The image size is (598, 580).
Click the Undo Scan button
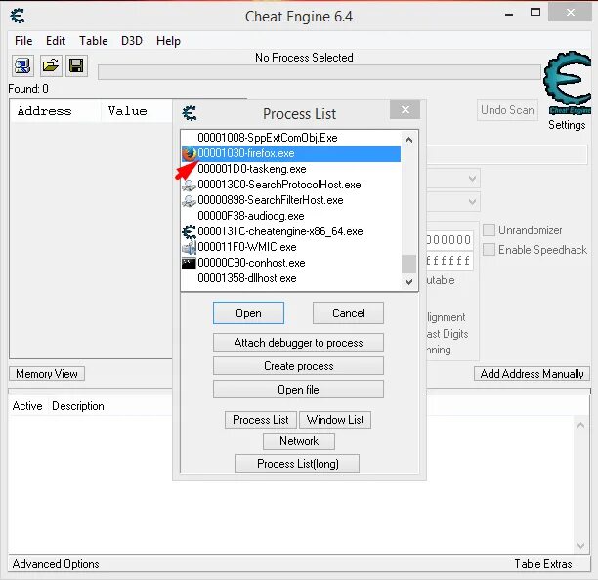pos(507,110)
